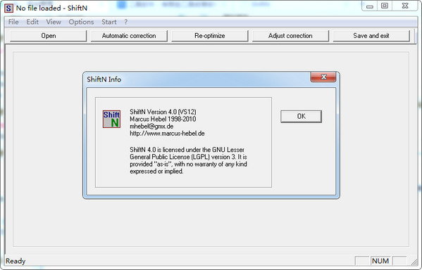Click the Ready status bar text
422x270 pixels.
[15, 261]
